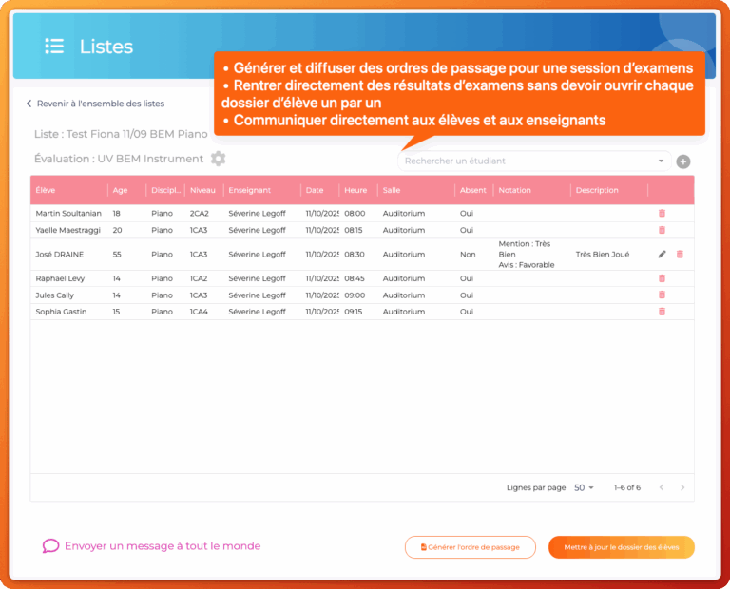Viewport: 730px width, 589px height.
Task: Open evaluation settings gear icon
Action: (x=219, y=159)
